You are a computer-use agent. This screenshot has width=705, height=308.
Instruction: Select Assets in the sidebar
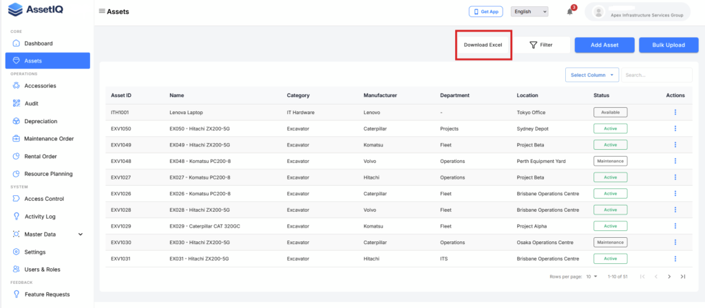48,60
